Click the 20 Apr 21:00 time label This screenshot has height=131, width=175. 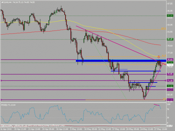coord(20,129)
